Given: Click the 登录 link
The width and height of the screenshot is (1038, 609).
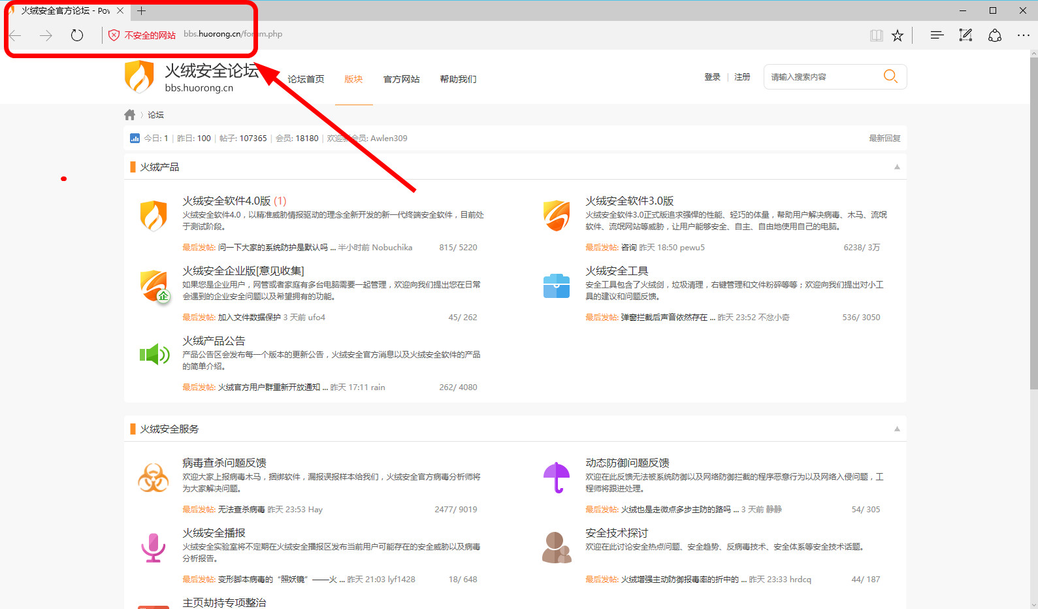Looking at the screenshot, I should [x=712, y=77].
